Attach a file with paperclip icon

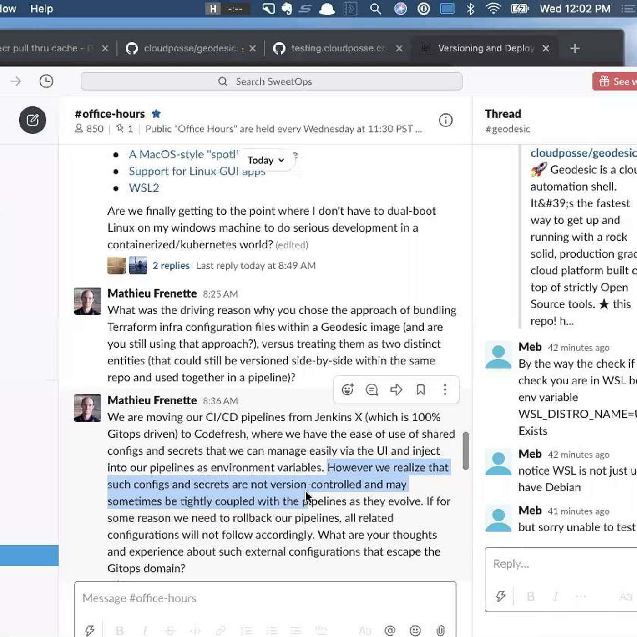[x=440, y=630]
